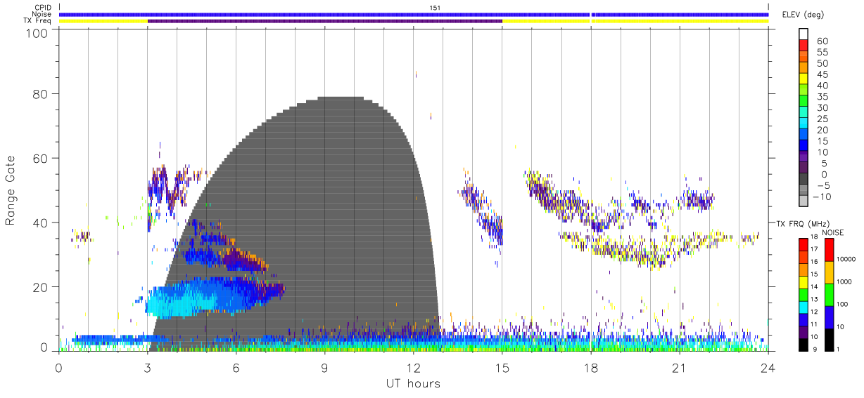Click the UT hours axis title

coord(414,383)
